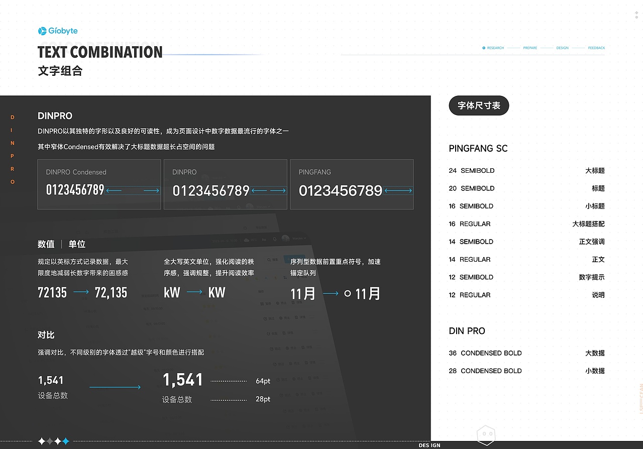Click the uppercase KW unit
643x449 pixels.
(217, 293)
